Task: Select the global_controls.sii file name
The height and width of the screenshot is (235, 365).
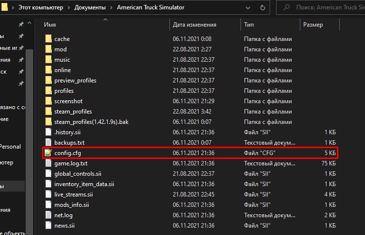Action: tap(78, 174)
